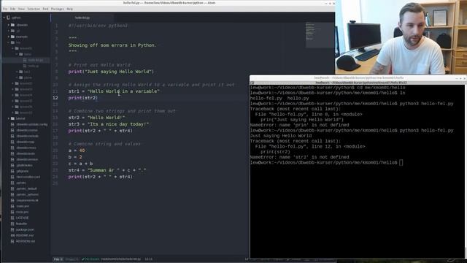Select the hello-fel.py editor tab
The width and height of the screenshot is (467, 263).
click(x=82, y=18)
